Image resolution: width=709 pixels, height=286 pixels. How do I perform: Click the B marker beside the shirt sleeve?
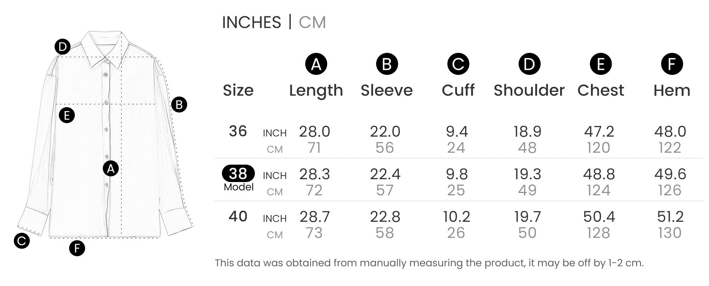(179, 105)
